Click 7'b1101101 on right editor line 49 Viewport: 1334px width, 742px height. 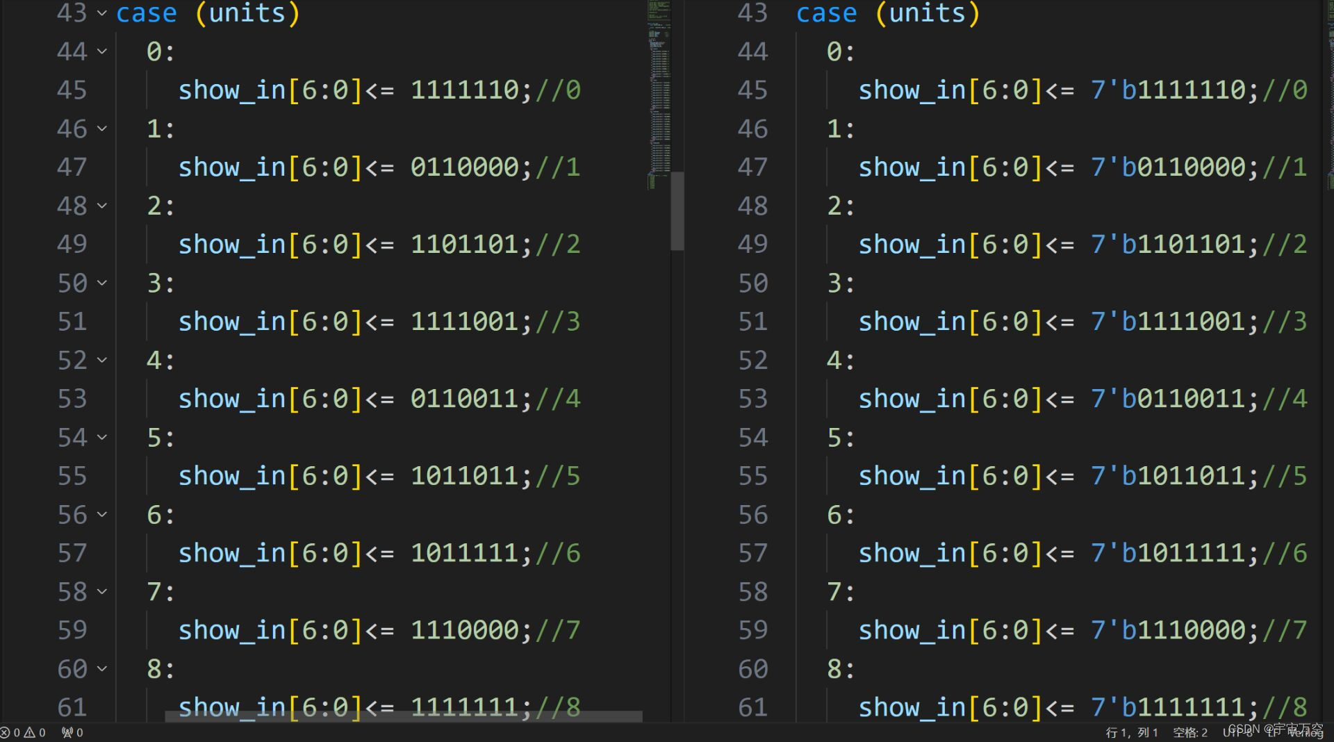1168,244
